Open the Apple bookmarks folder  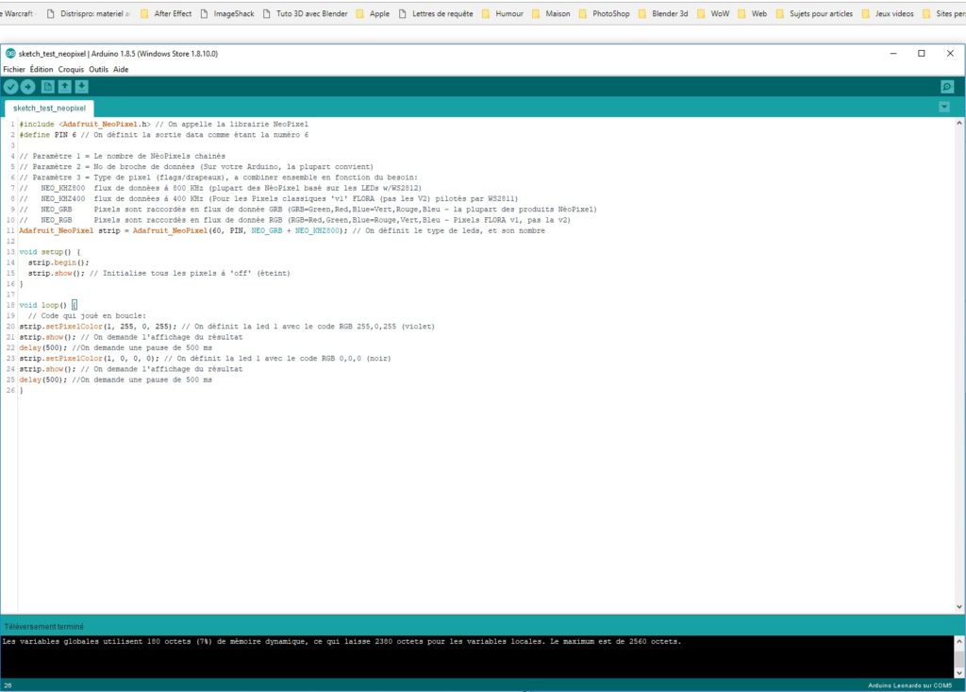point(373,13)
